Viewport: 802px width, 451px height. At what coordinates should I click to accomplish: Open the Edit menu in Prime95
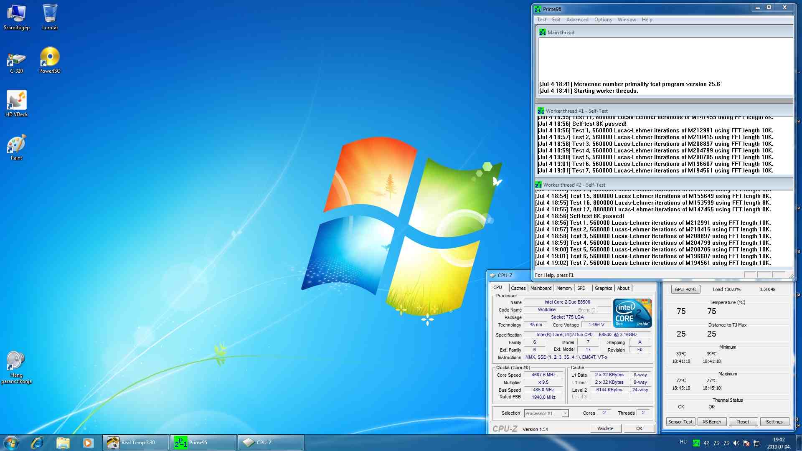tap(556, 20)
